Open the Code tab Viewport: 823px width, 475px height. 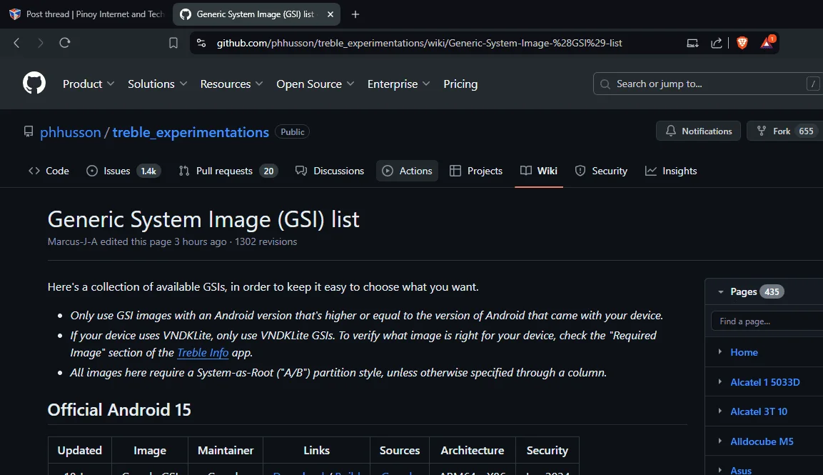[x=49, y=171]
